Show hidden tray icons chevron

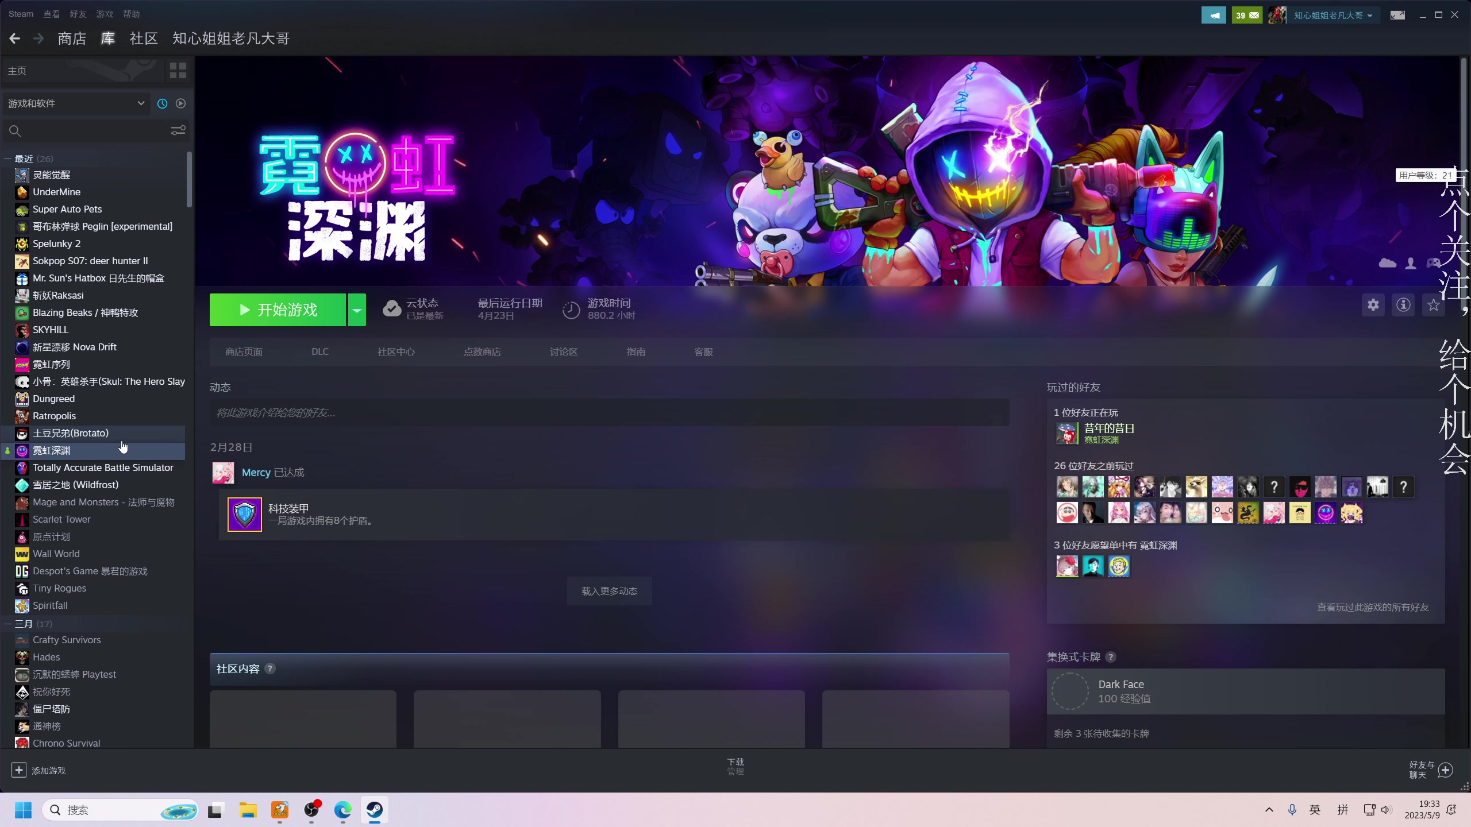click(x=1269, y=810)
